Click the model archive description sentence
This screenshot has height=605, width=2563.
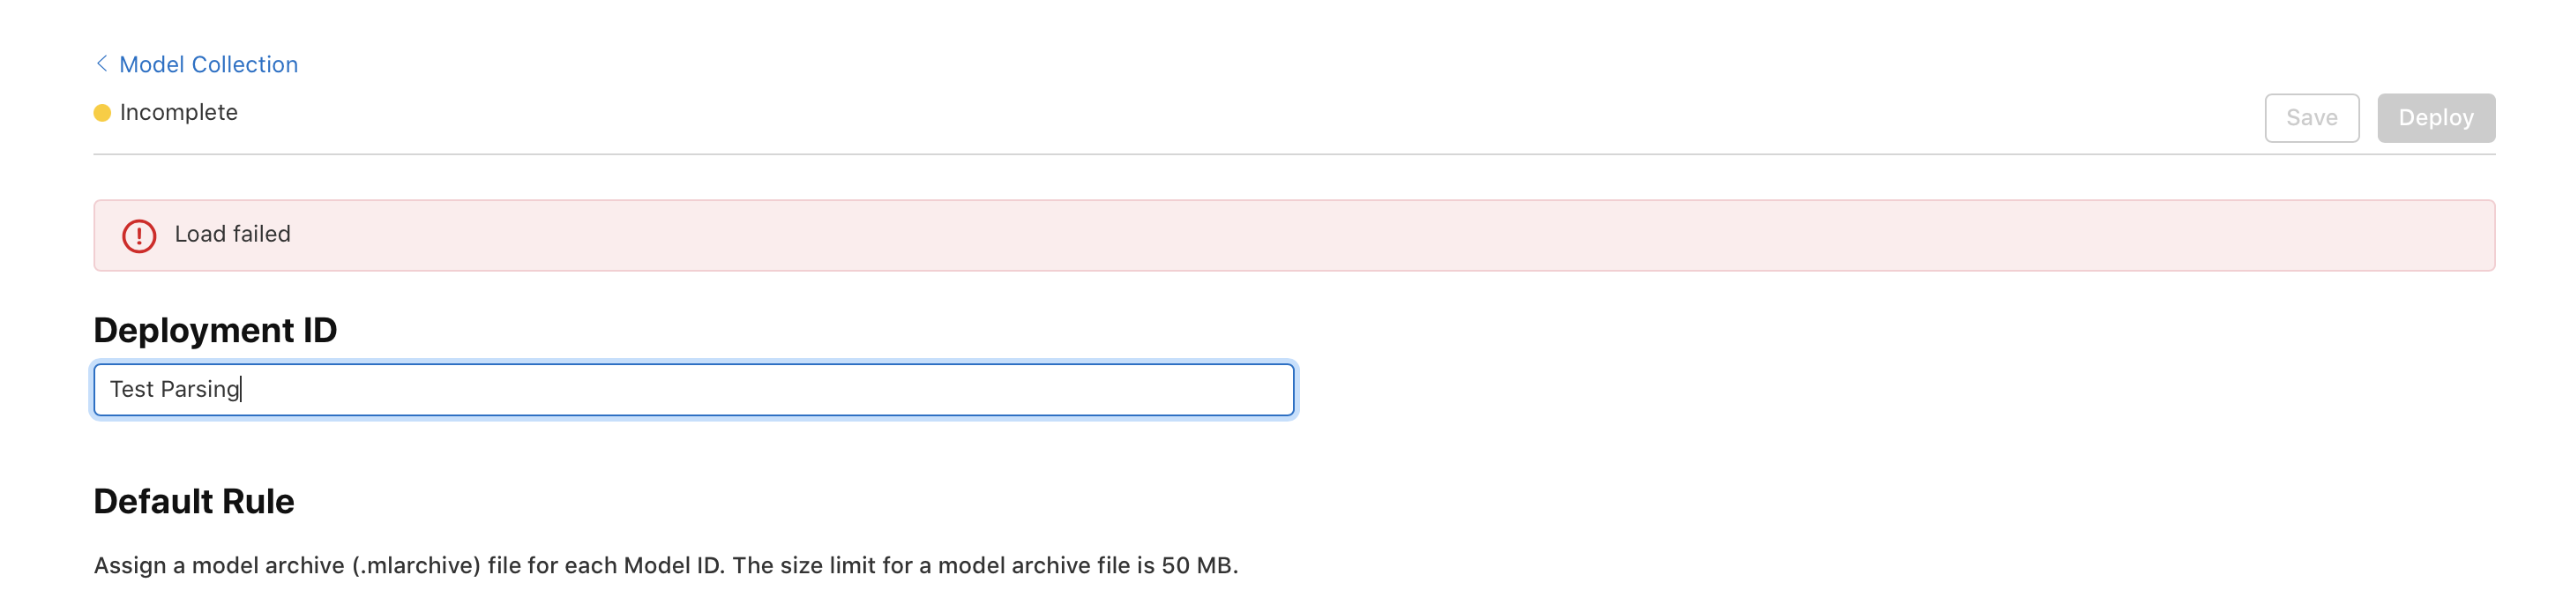pyautogui.click(x=666, y=565)
